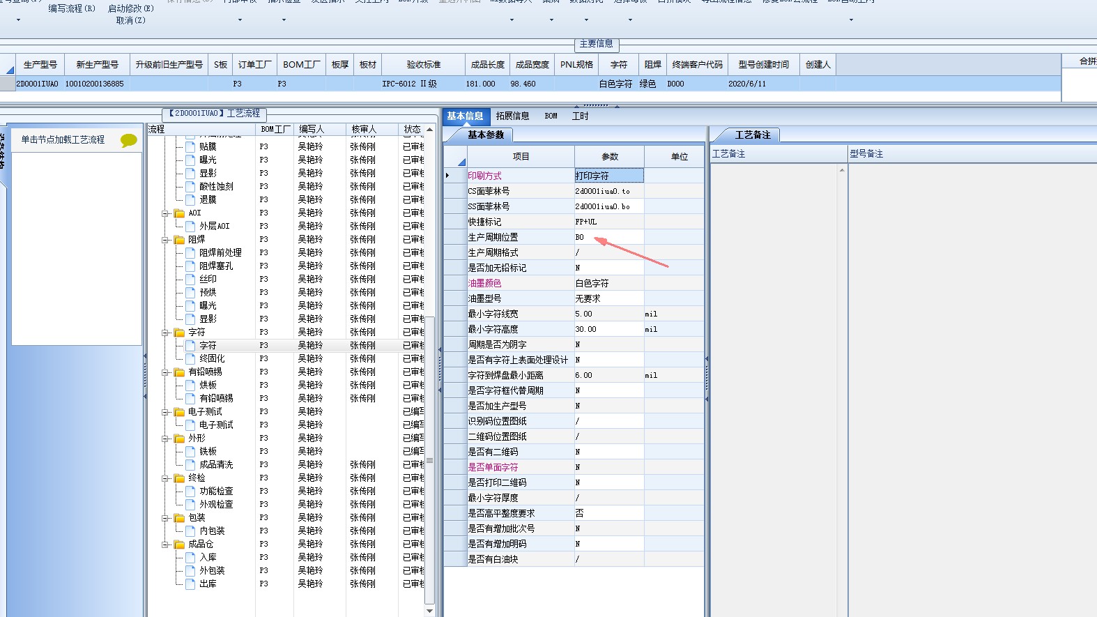Click document icon beside 功能检查
1097x617 pixels.
tap(191, 491)
